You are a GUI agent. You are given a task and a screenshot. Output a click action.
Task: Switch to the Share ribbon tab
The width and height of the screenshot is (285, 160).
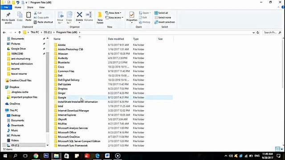click(x=30, y=7)
